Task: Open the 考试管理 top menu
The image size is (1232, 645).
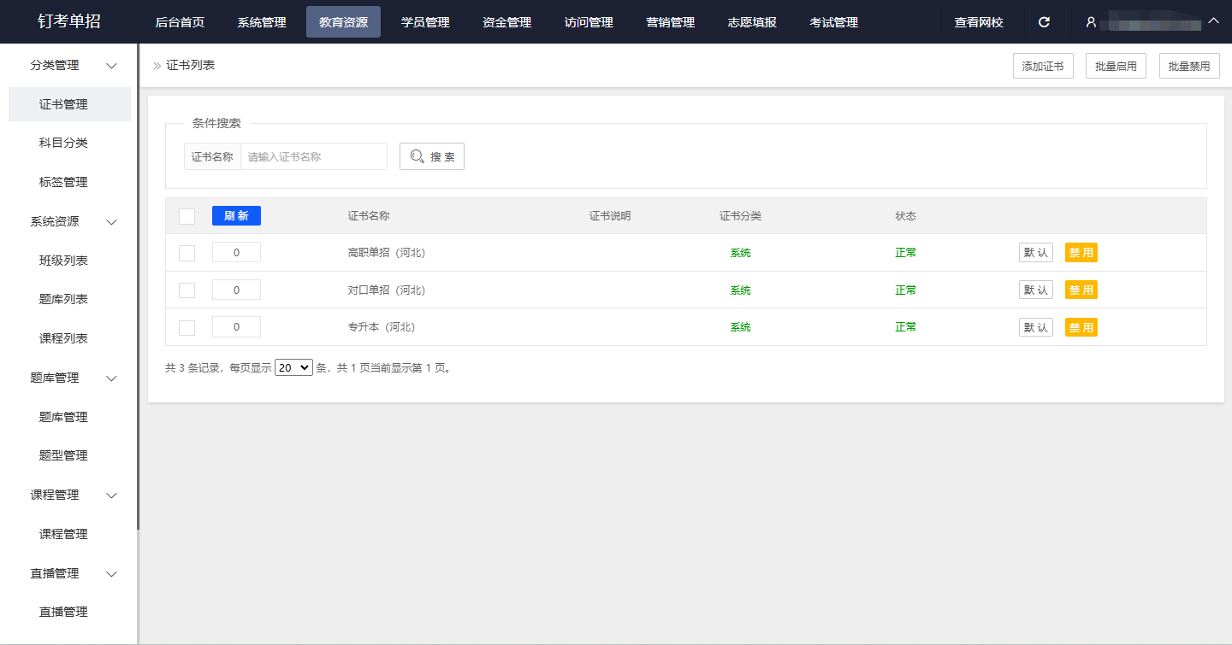Action: point(833,22)
